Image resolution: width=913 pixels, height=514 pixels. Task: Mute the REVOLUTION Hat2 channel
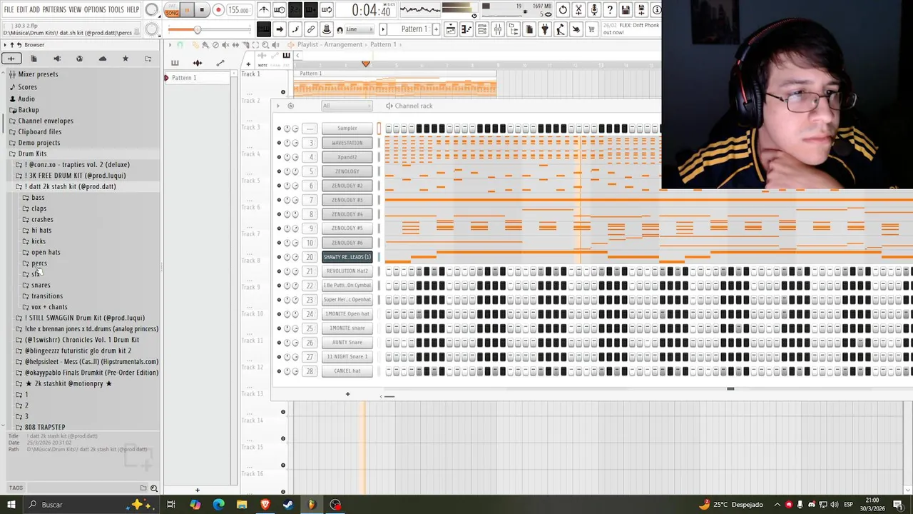(279, 271)
